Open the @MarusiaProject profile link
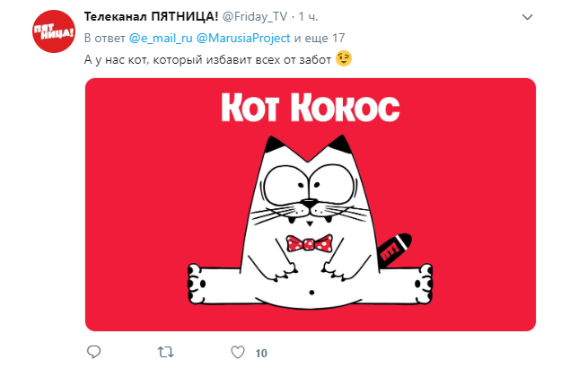Screen dimensions: 570x368 click(x=243, y=39)
